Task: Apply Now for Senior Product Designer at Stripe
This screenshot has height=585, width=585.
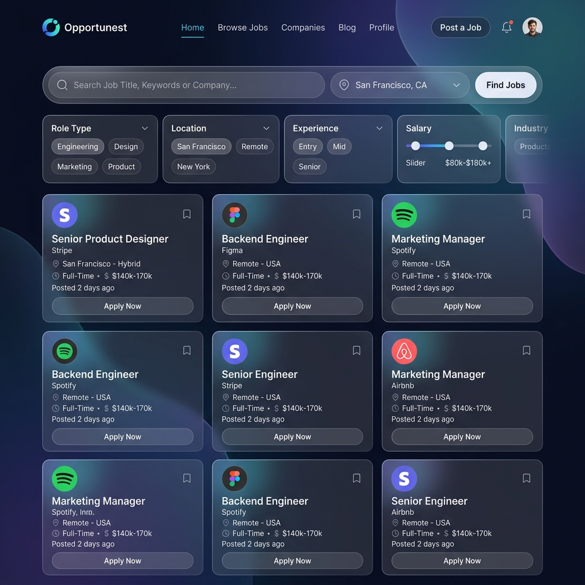Action: (122, 306)
